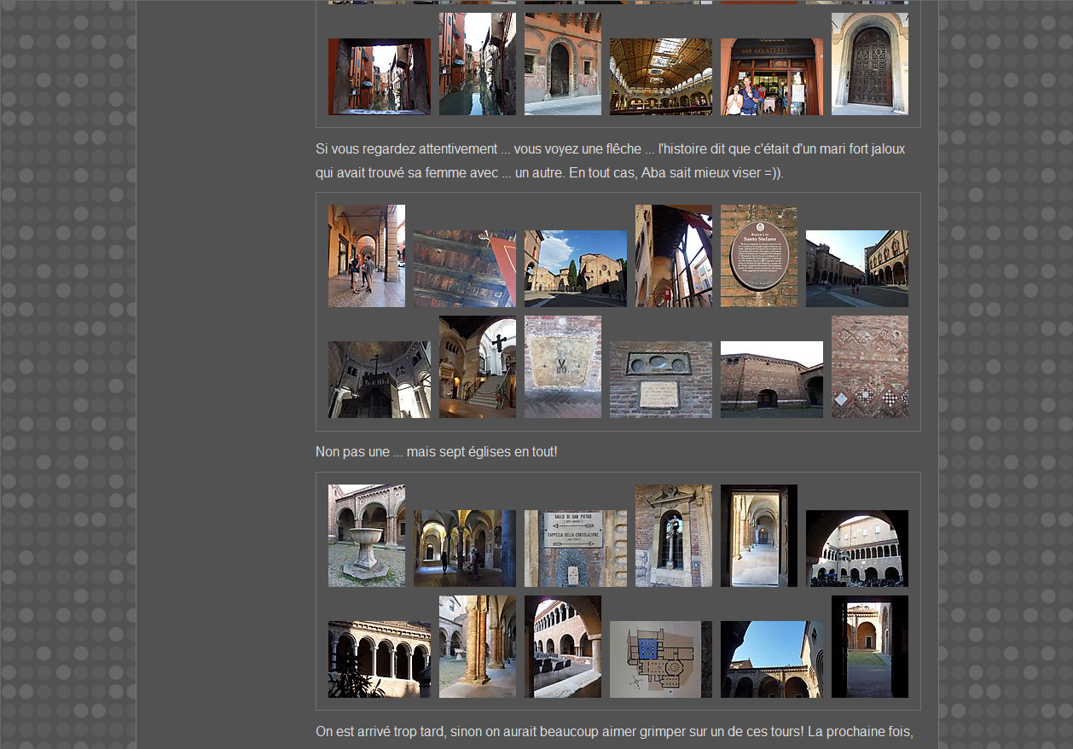View the cloister arcade with plant photo

point(379,659)
